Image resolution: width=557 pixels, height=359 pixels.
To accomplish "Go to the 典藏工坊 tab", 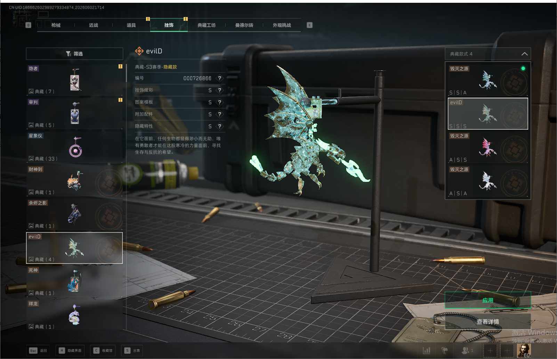I will (207, 25).
